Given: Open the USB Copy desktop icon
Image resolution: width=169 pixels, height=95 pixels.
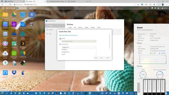Looking at the screenshot, I should [23, 63].
